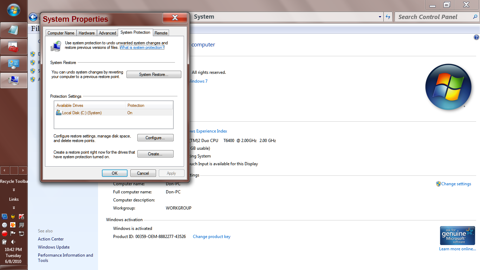Open the Action Center link

pyautogui.click(x=51, y=239)
